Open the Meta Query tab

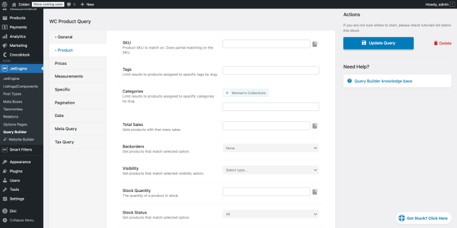(78, 128)
